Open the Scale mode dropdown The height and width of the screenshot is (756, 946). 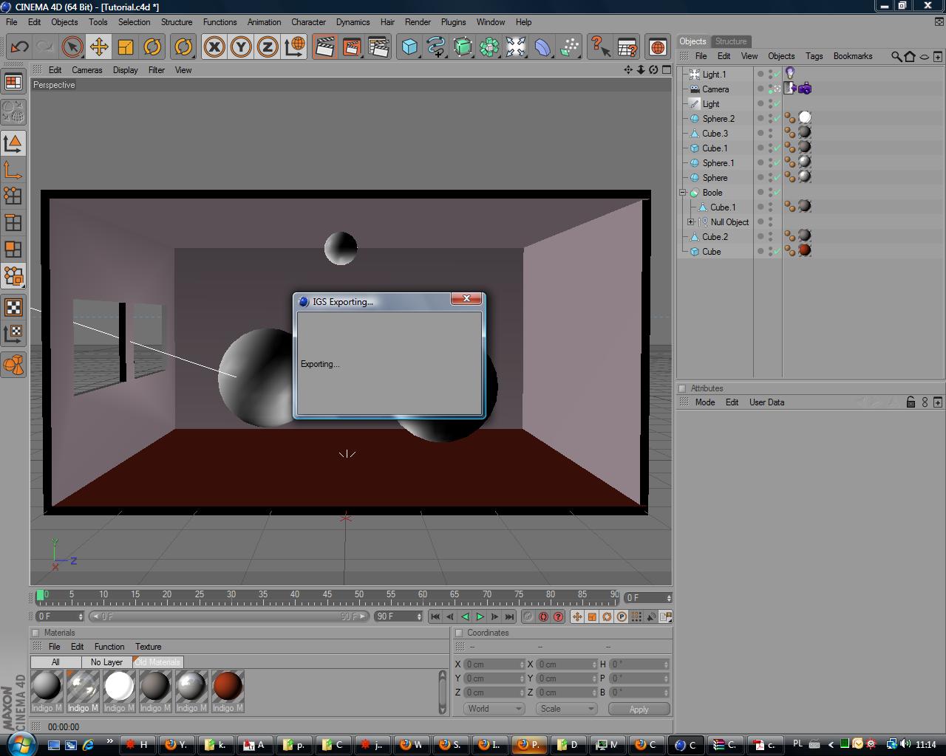click(x=566, y=709)
